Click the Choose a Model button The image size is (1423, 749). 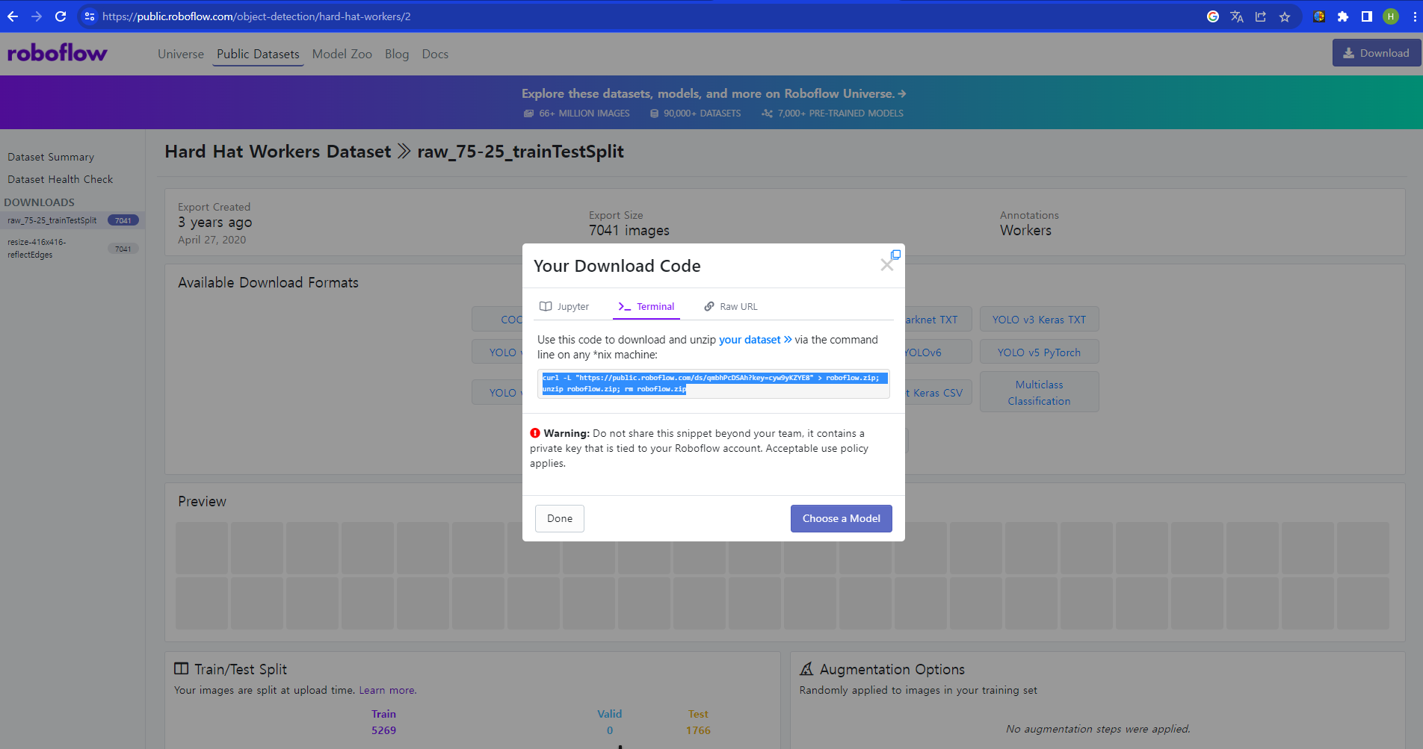[x=842, y=518]
